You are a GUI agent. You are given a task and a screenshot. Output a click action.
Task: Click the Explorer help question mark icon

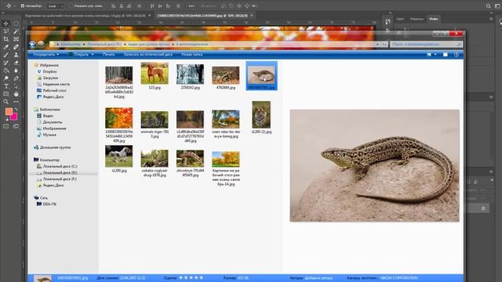tap(457, 55)
